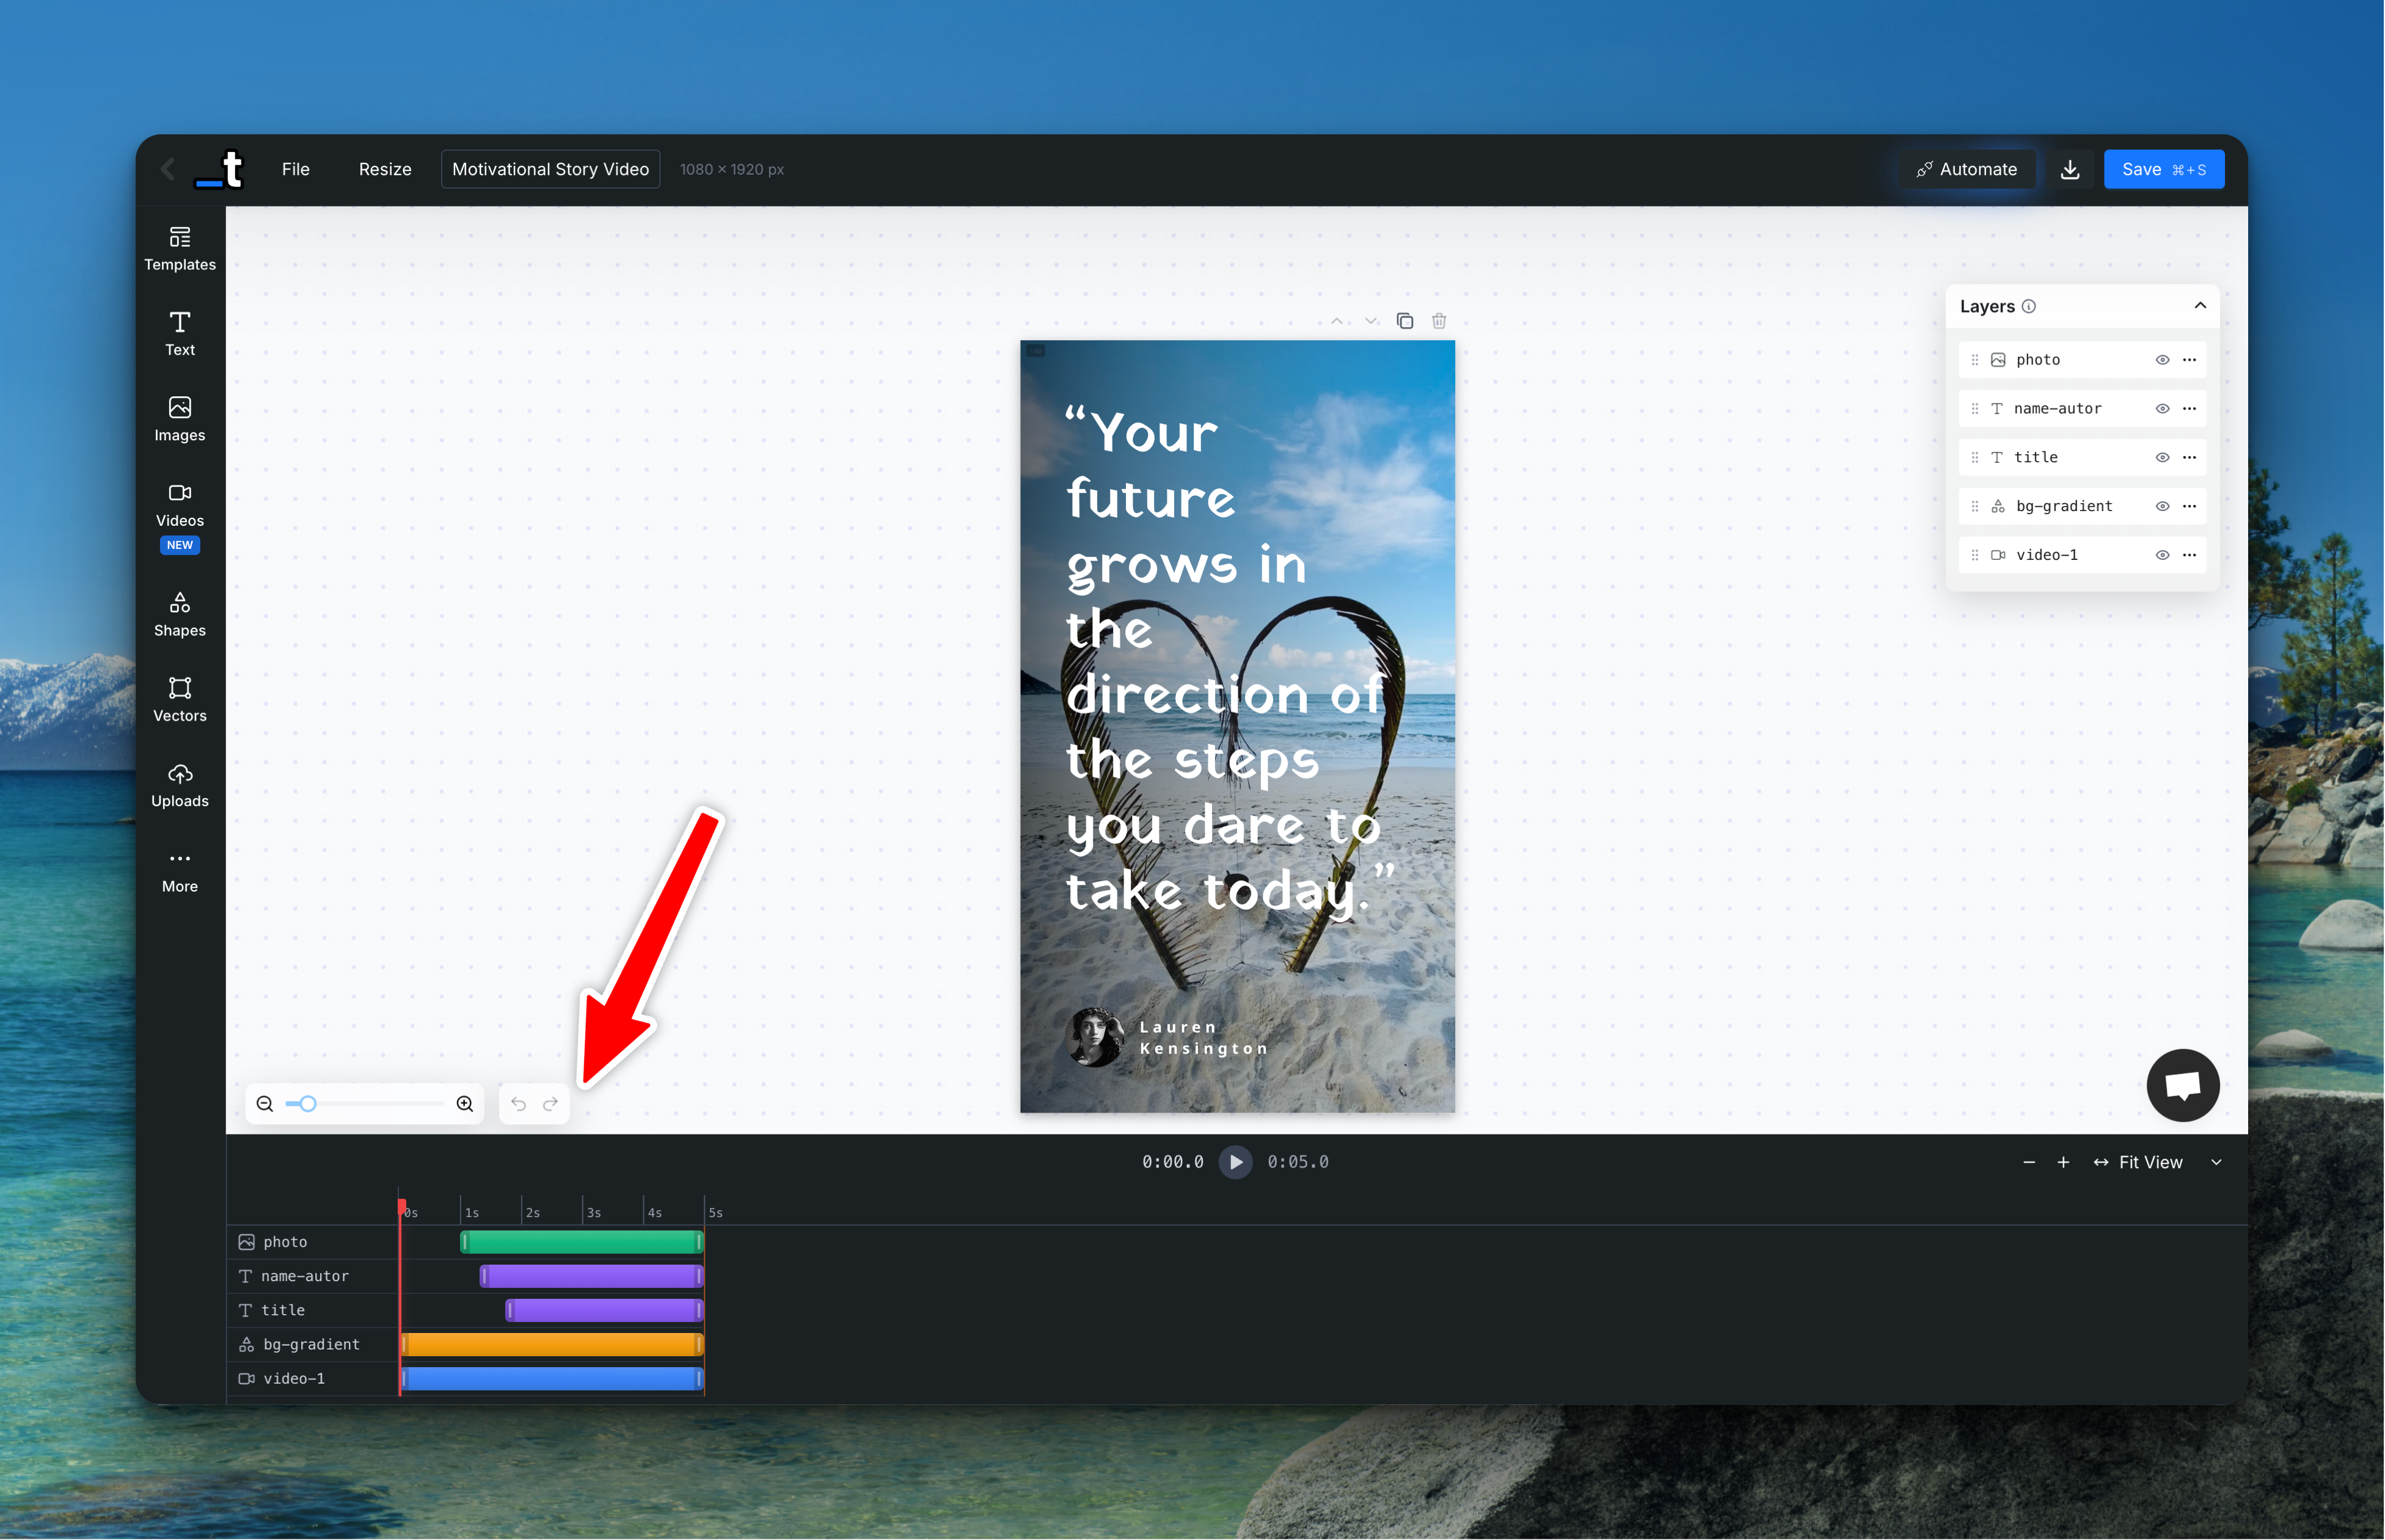This screenshot has height=1540, width=2385.
Task: Open the Uploads panel
Action: (x=179, y=784)
